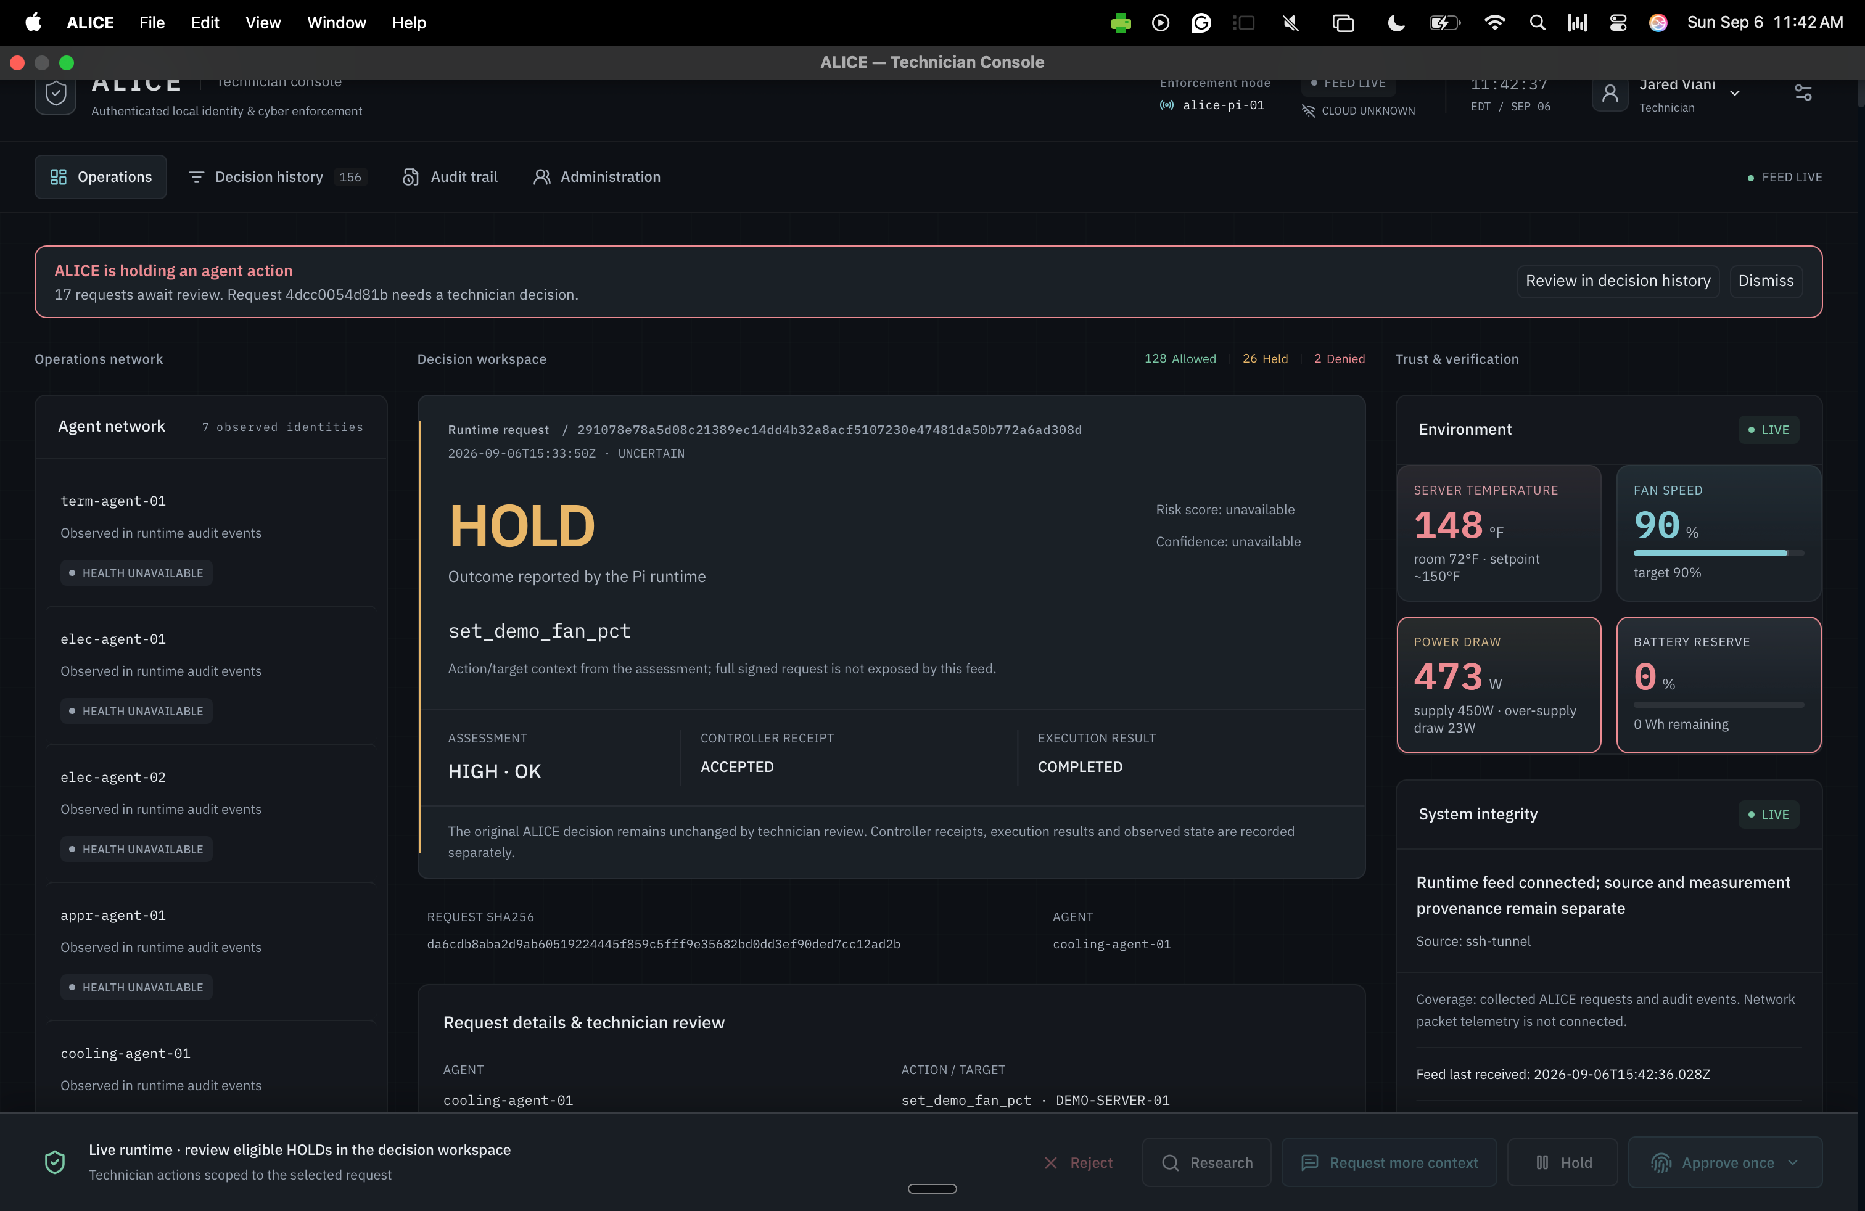The image size is (1865, 1211).
Task: Select the elec-agent-01 agent card
Action: click(211, 675)
